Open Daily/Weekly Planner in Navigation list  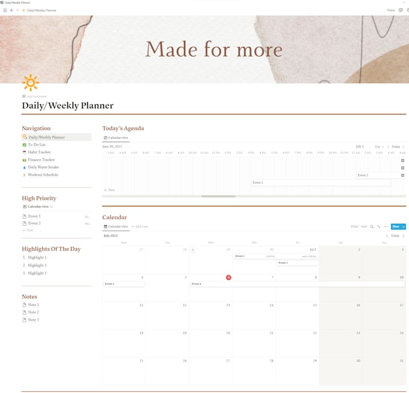57,137
